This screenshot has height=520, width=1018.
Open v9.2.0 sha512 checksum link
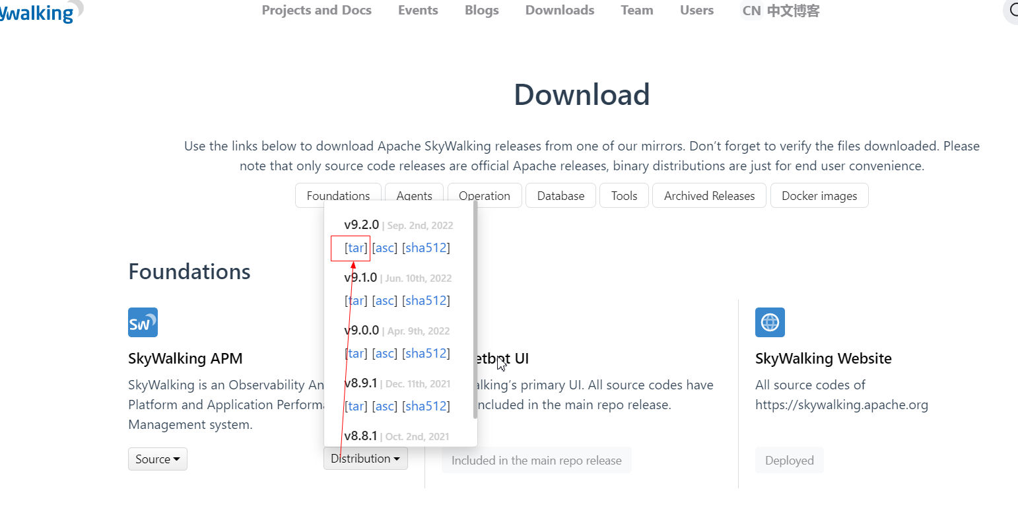(x=426, y=247)
